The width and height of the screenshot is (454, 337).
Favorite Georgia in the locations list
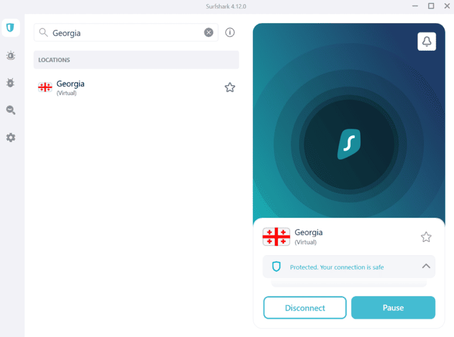coord(230,87)
